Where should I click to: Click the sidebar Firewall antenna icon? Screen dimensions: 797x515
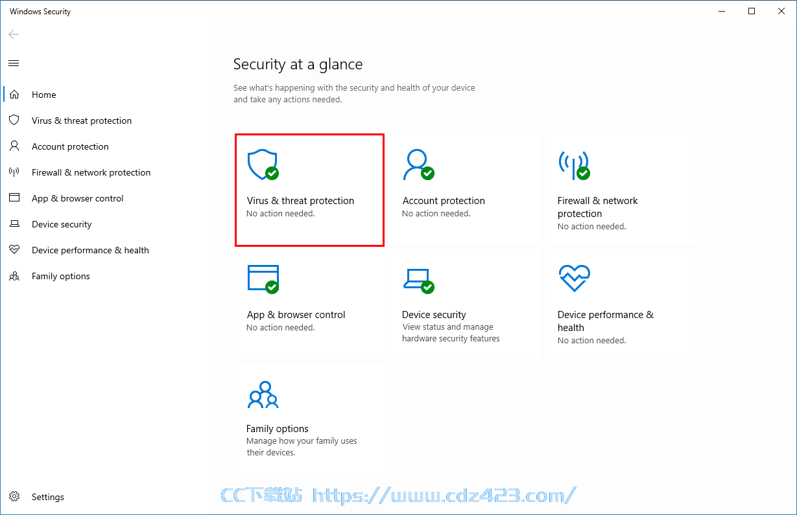coord(14,172)
